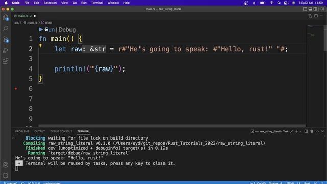Switch to the DEBUG CONSOLE tab

61,131
